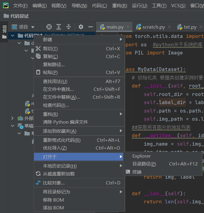Viewport: 204px width, 213px height.
Task: Collapse the 代码尝试 root folder
Action: pos(13,35)
